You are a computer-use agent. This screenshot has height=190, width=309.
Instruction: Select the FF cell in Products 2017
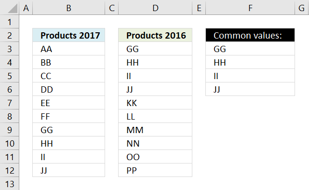click(x=68, y=116)
